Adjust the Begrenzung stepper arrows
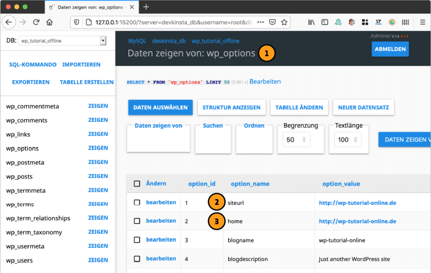The image size is (431, 273). tap(304, 140)
